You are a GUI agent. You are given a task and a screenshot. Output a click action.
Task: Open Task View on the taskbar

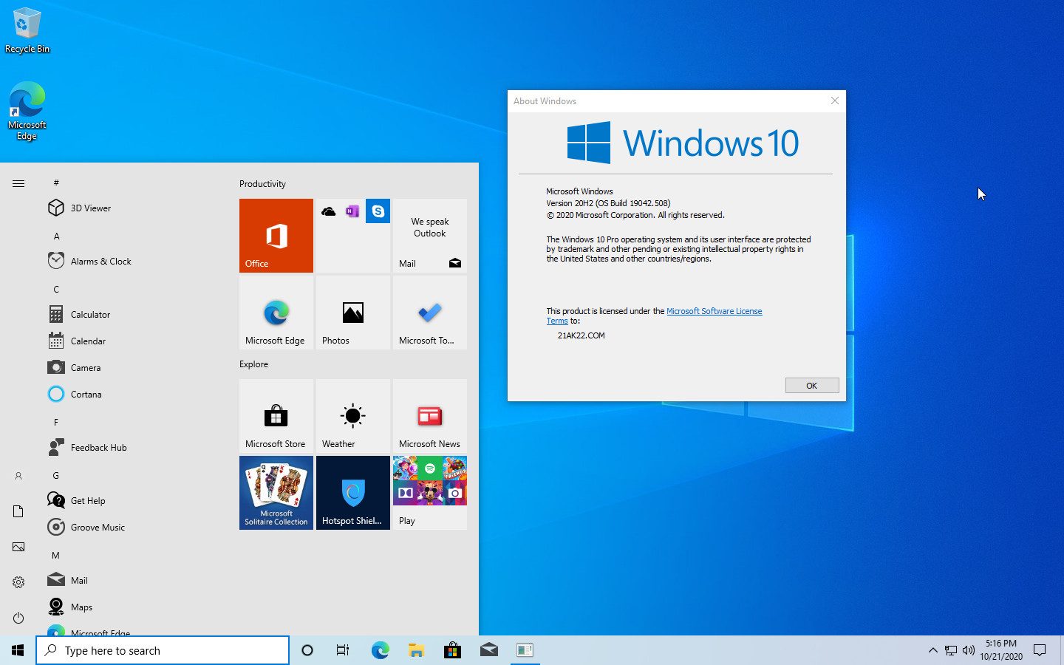[343, 650]
